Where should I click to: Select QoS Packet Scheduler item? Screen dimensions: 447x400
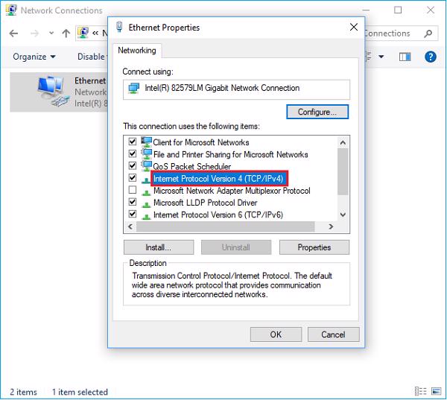[x=192, y=167]
